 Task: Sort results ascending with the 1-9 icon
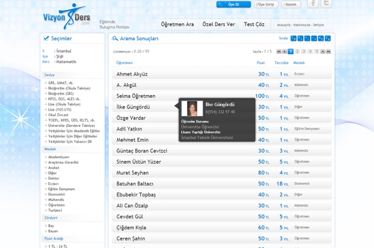point(293,38)
